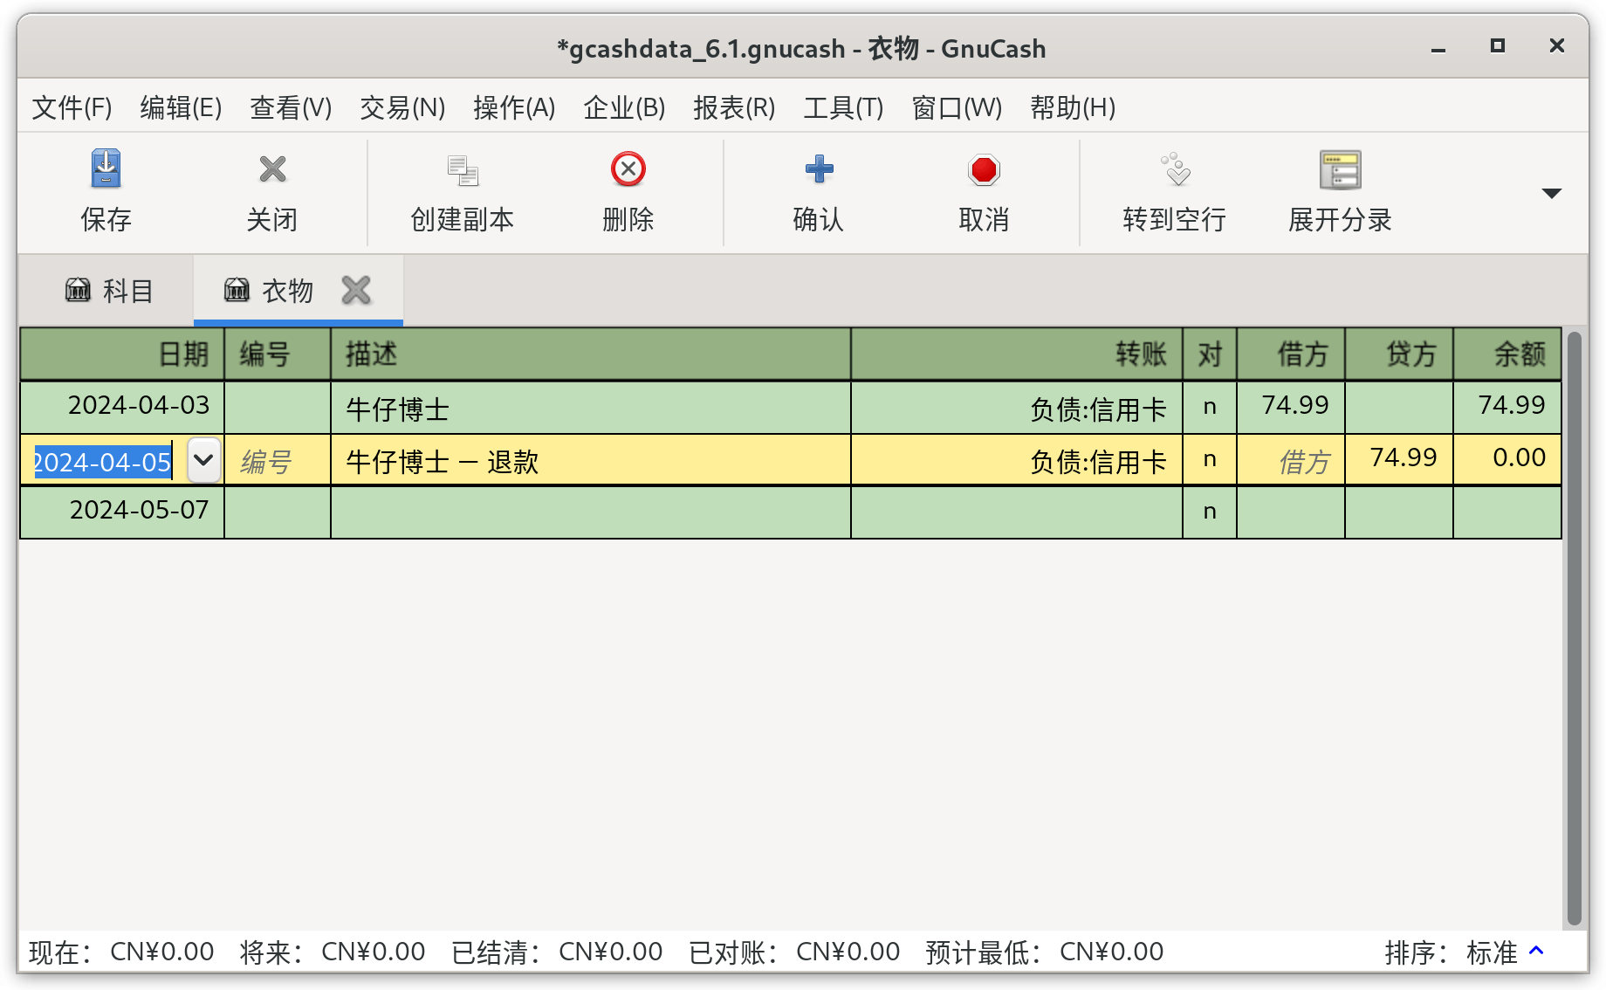Open the 帮助(H) menu
Viewport: 1606px width, 990px height.
point(1073,107)
